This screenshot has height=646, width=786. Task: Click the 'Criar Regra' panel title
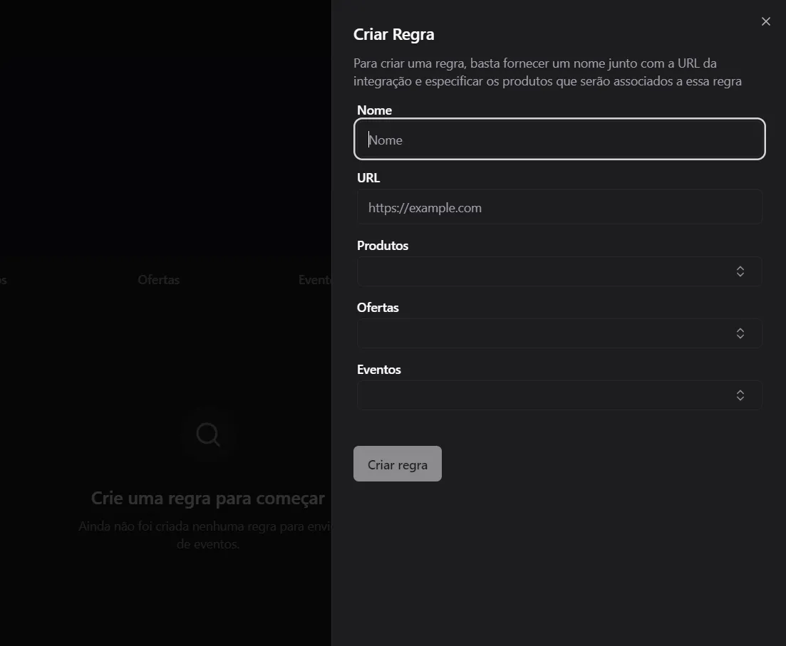393,34
